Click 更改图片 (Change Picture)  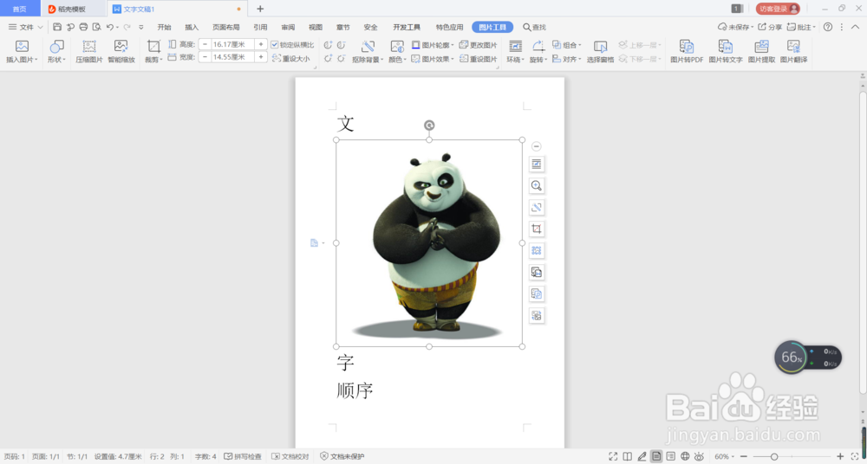[x=479, y=45]
